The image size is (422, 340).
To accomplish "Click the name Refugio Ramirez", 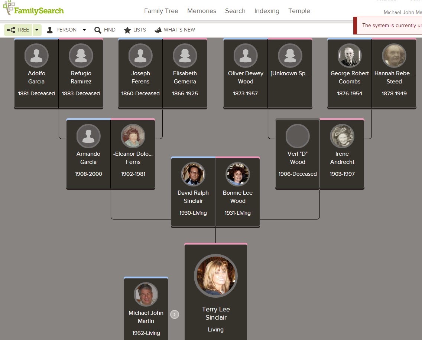I will click(81, 77).
